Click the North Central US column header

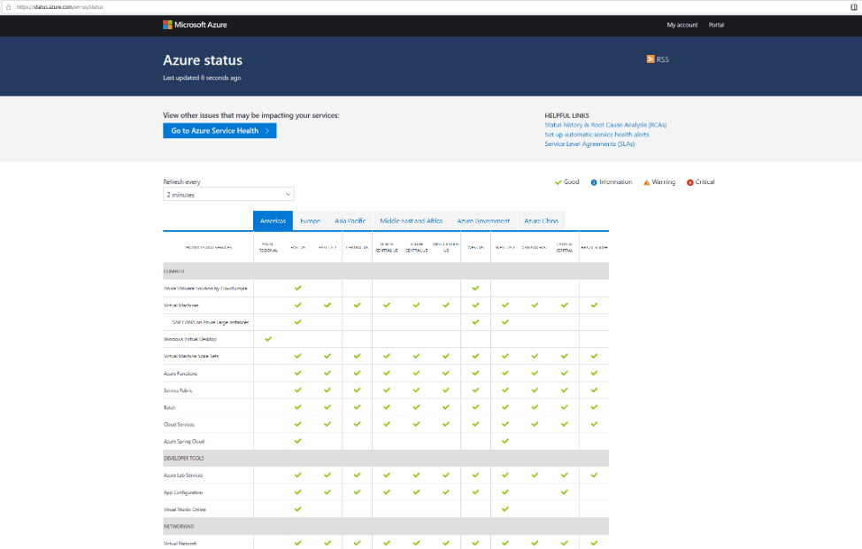point(387,248)
